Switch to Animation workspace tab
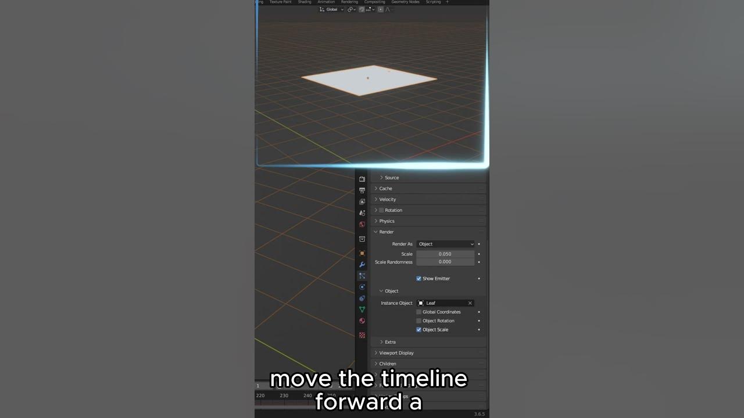744x418 pixels. pos(326,2)
